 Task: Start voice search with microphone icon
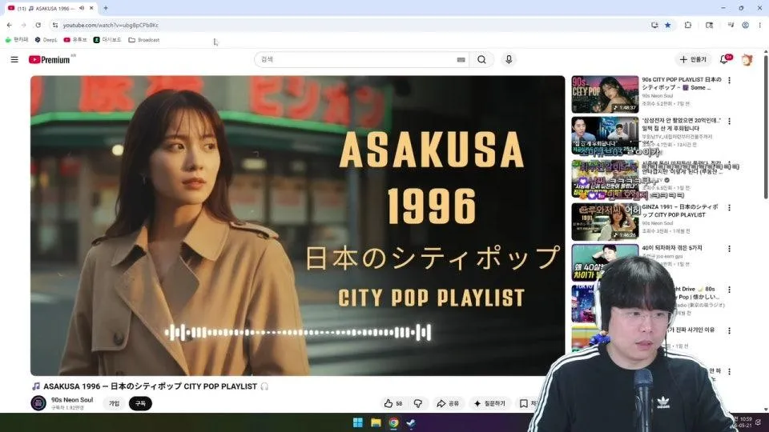509,59
